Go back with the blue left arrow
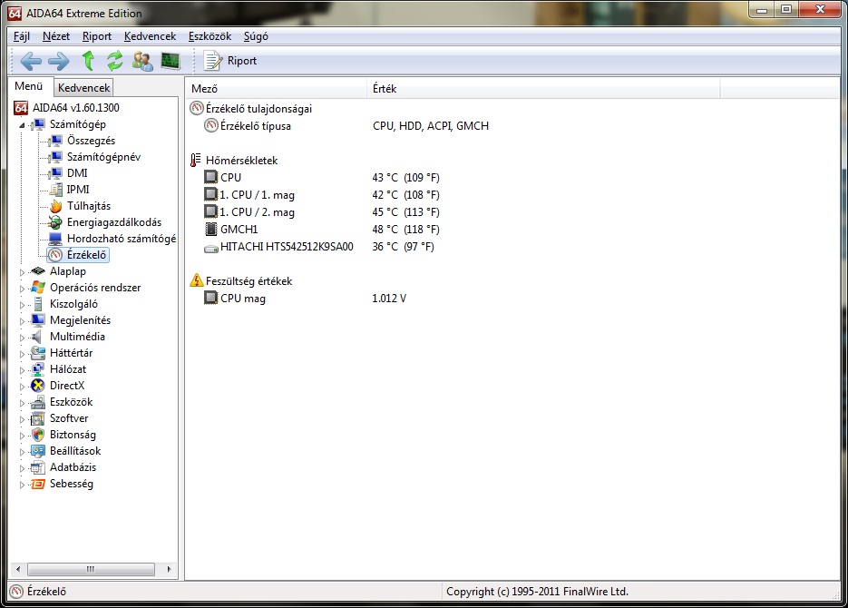Image resolution: width=848 pixels, height=608 pixels. [x=31, y=61]
